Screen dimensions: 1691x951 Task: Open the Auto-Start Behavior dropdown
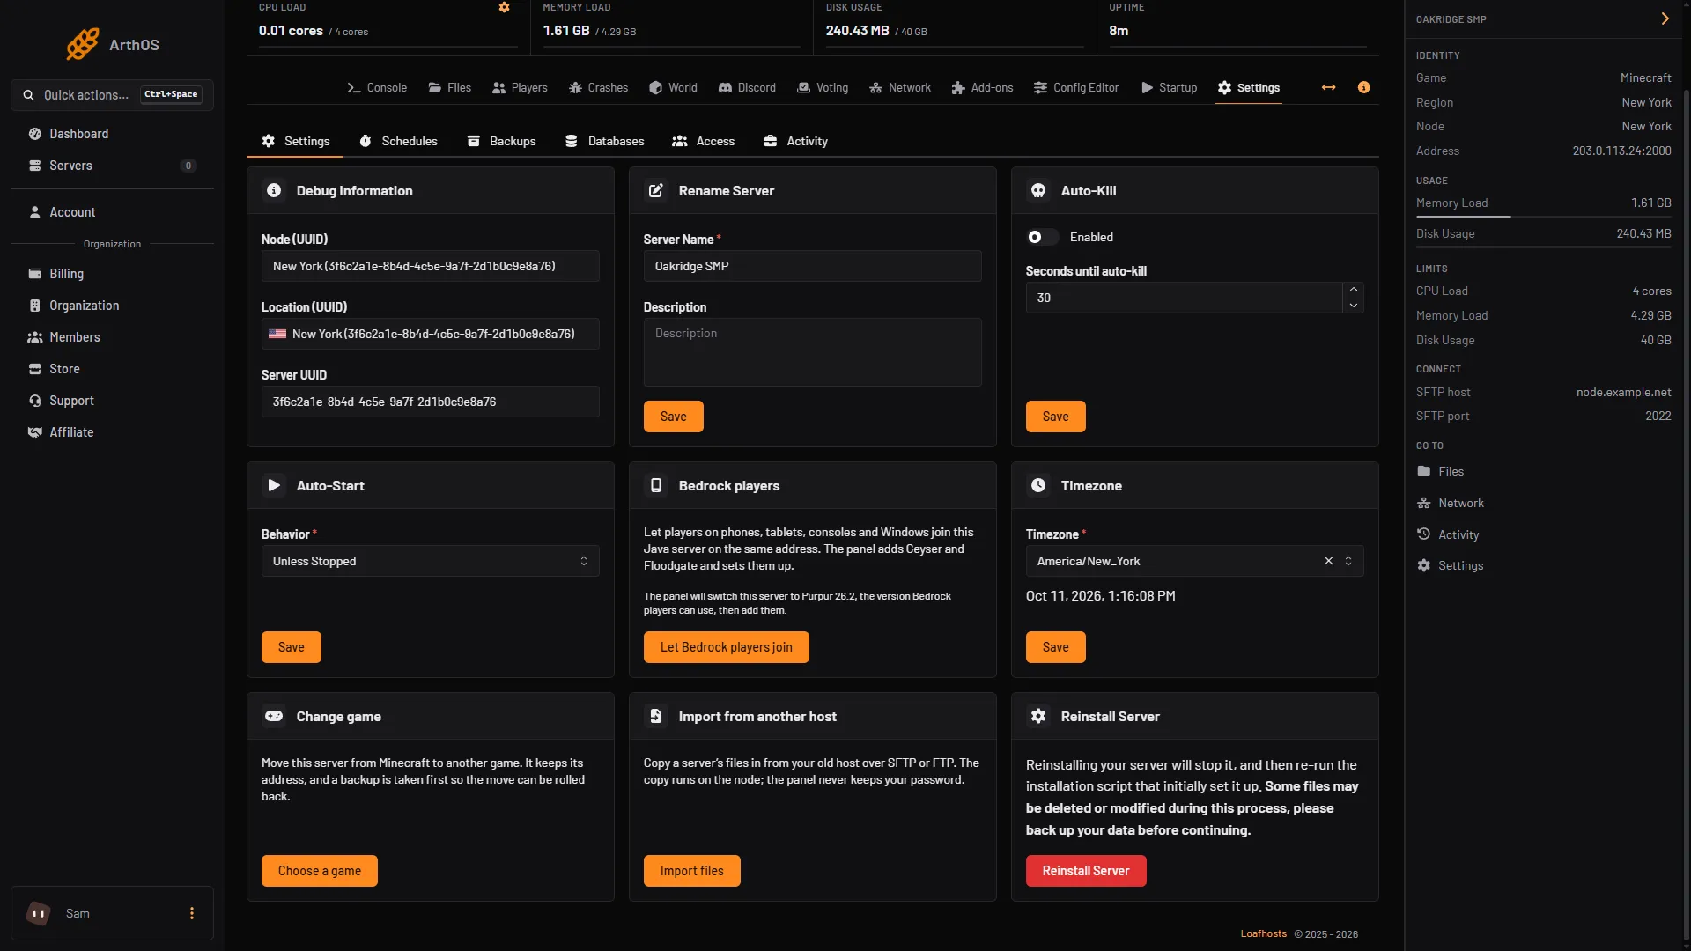point(430,561)
